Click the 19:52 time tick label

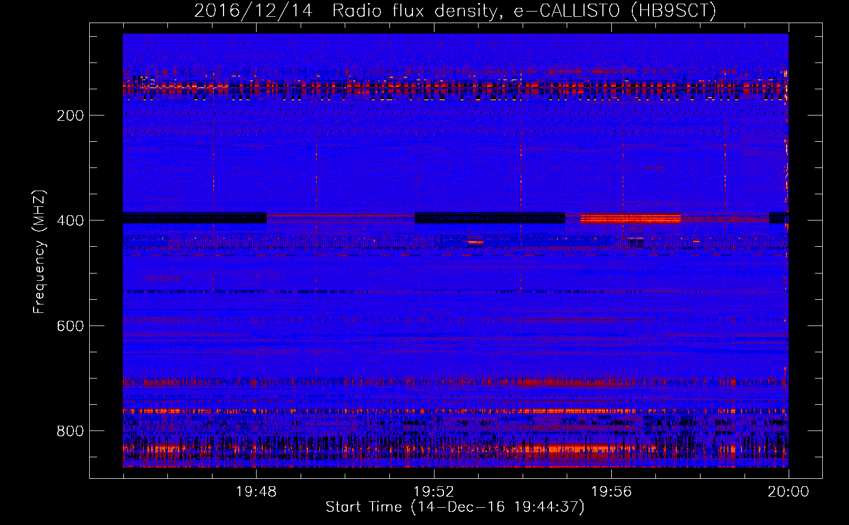point(433,492)
